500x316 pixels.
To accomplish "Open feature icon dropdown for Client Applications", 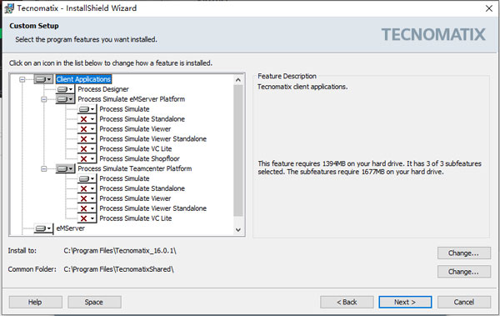I will 43,79.
